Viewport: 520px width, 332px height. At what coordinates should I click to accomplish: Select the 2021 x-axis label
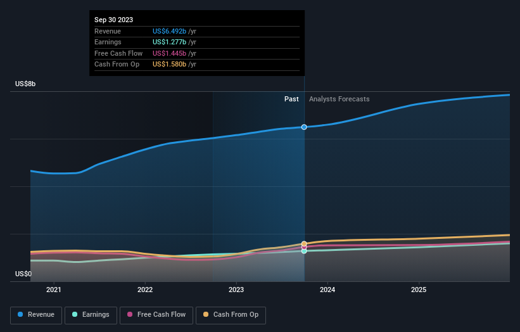click(x=54, y=290)
